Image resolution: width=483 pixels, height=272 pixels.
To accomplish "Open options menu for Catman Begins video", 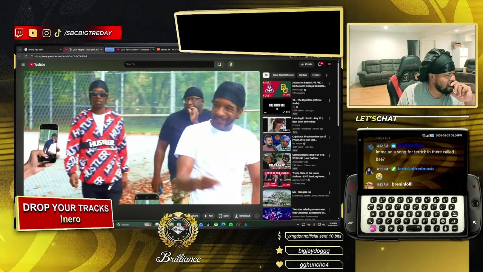I will tap(329, 155).
